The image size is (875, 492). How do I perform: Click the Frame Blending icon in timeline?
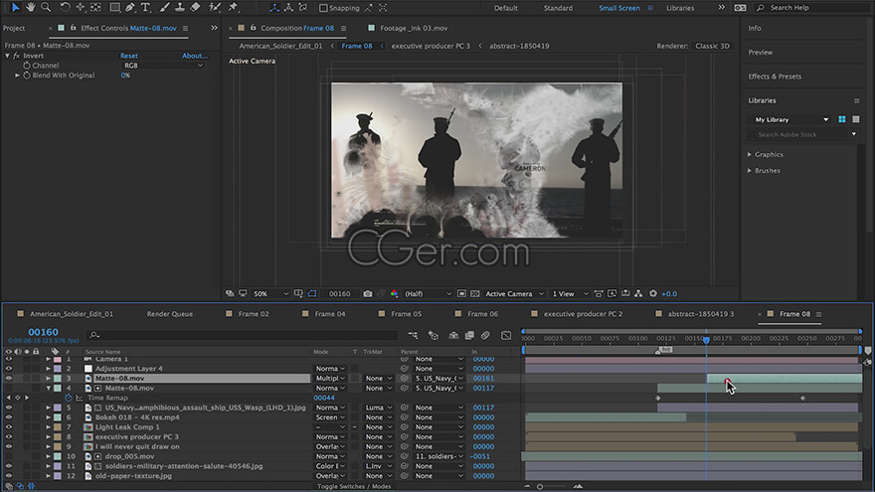click(x=469, y=335)
